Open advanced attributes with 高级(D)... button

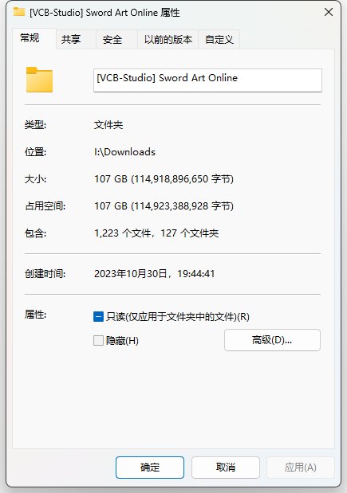272,340
